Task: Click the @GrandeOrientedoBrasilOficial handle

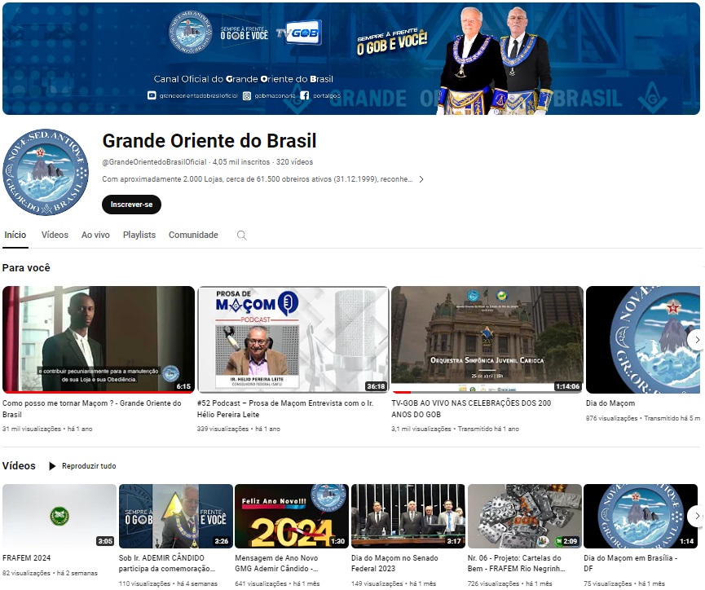Action: pos(154,162)
